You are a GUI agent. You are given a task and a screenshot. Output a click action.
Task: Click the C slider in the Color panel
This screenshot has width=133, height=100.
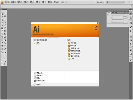pos(117,15)
